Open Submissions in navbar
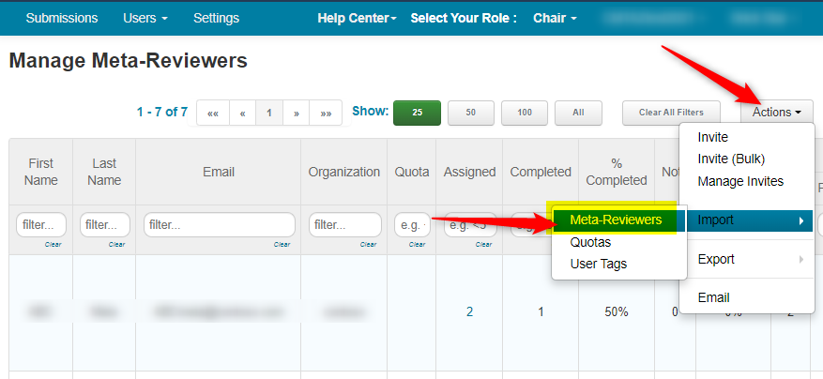Image resolution: width=823 pixels, height=379 pixels. [62, 18]
